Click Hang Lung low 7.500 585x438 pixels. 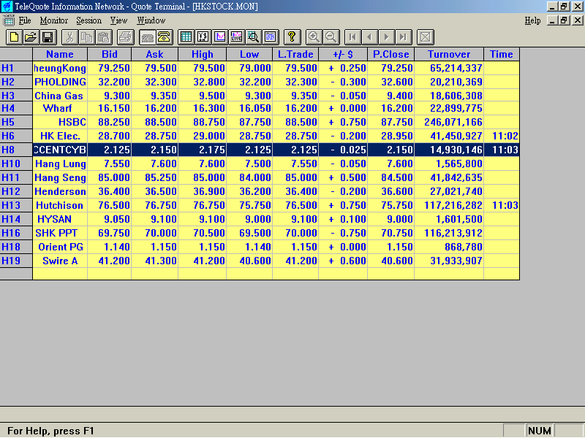249,164
